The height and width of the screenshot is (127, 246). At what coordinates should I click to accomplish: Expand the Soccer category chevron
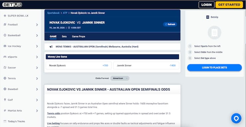click(37, 68)
